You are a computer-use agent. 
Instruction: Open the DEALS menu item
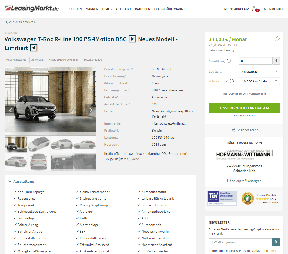tap(107, 9)
